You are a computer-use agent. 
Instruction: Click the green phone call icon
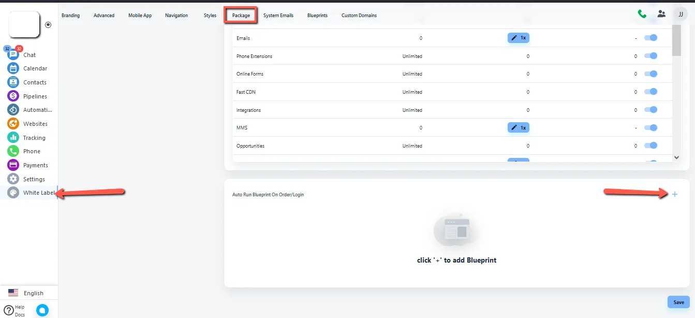tap(642, 14)
